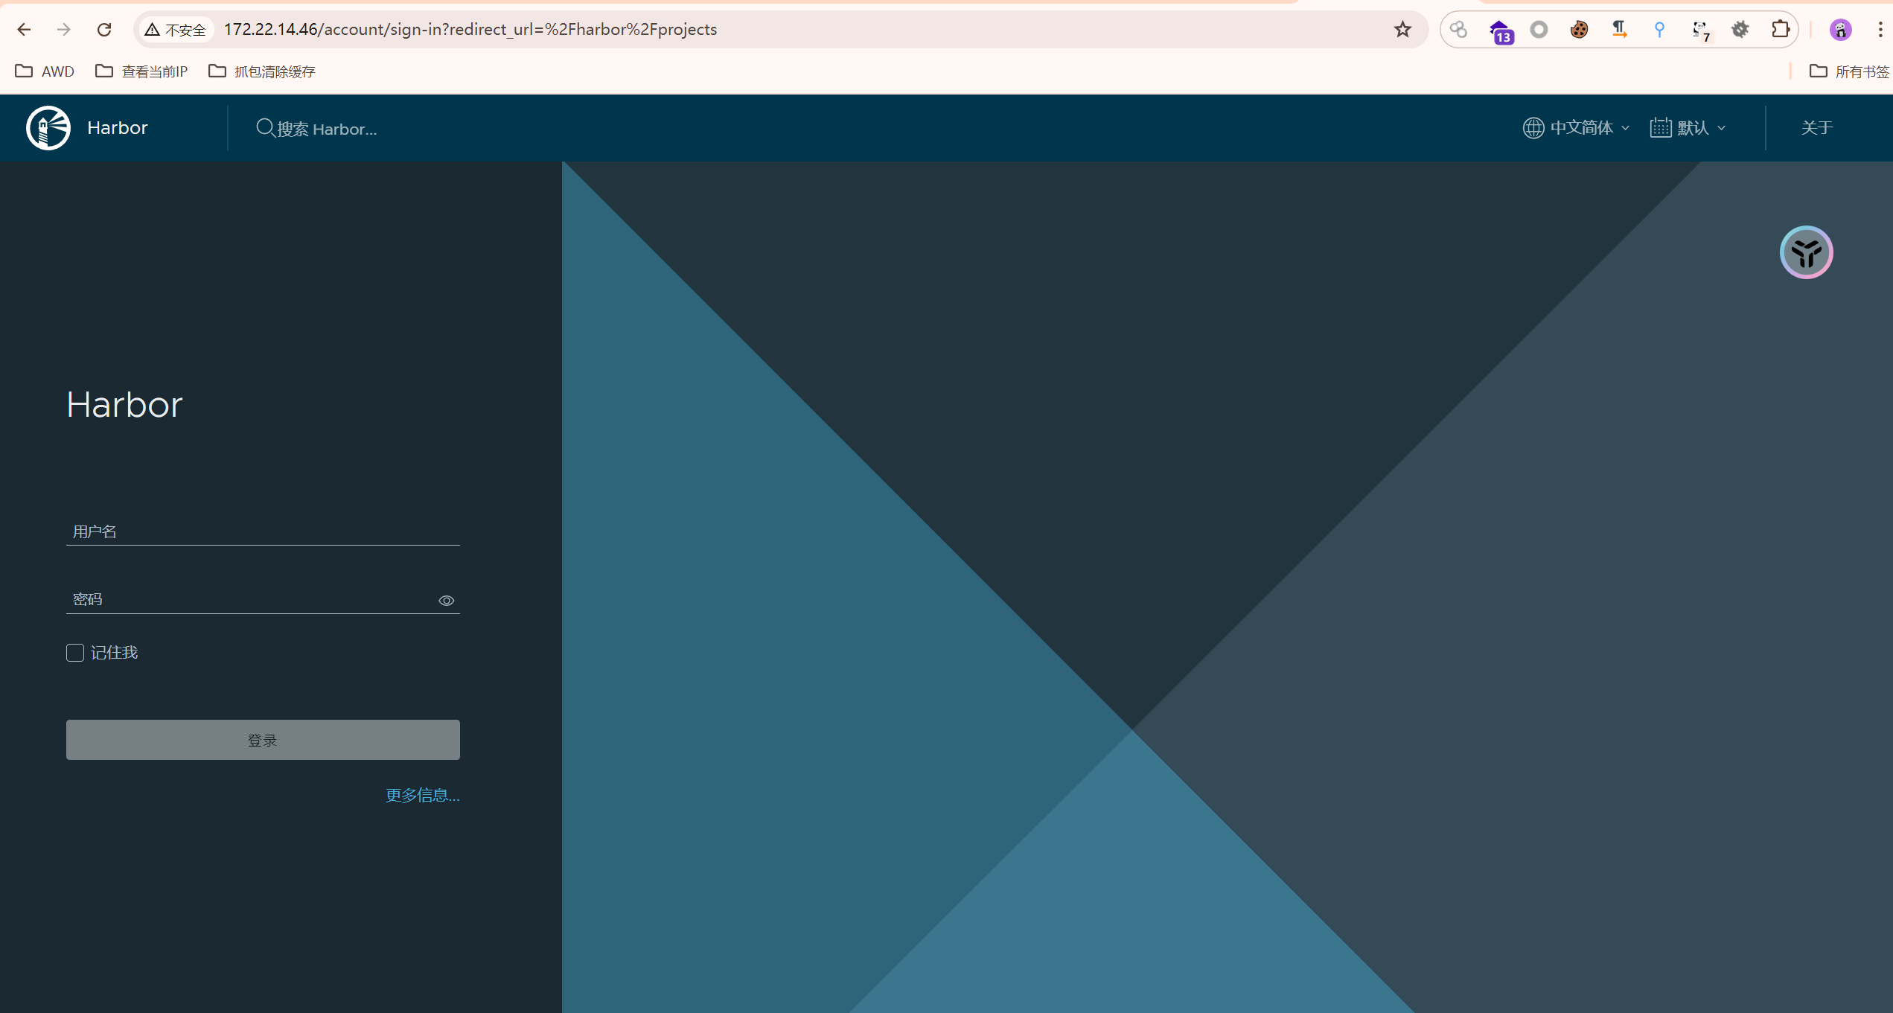Focus the 用户名 username field
Screen dimensions: 1893x1013
263,531
